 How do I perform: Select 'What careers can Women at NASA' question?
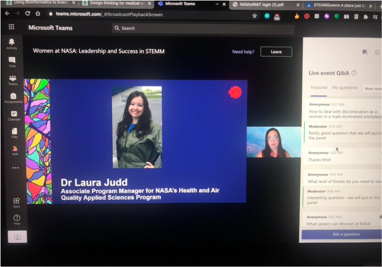click(x=342, y=220)
